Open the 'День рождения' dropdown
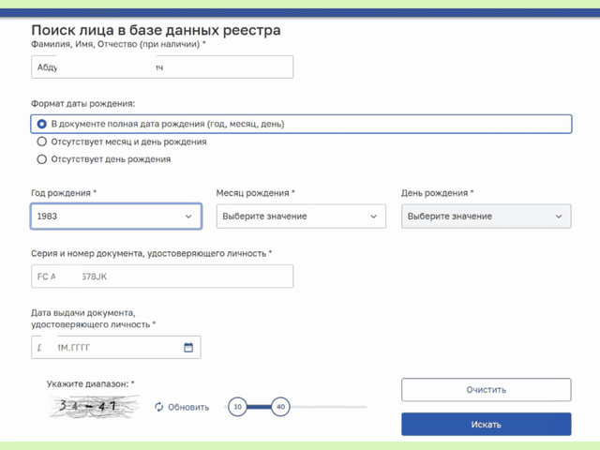 click(x=486, y=217)
